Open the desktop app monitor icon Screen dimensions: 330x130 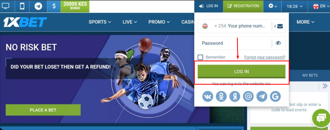[5, 6]
